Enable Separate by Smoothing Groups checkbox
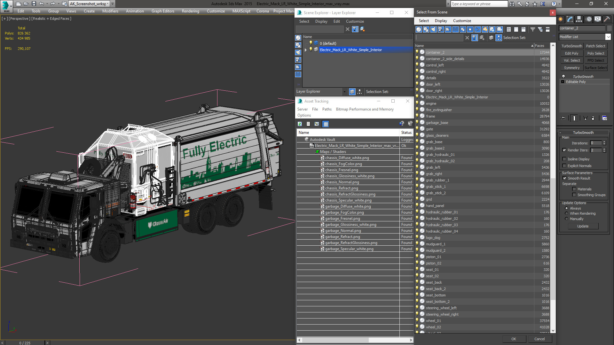This screenshot has width=614, height=345. coord(574,195)
